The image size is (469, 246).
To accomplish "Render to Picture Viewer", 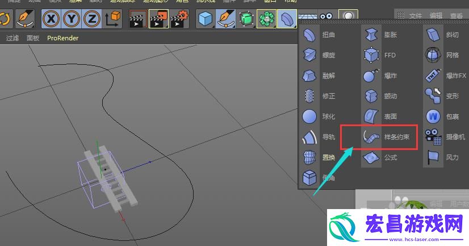I will (x=159, y=19).
